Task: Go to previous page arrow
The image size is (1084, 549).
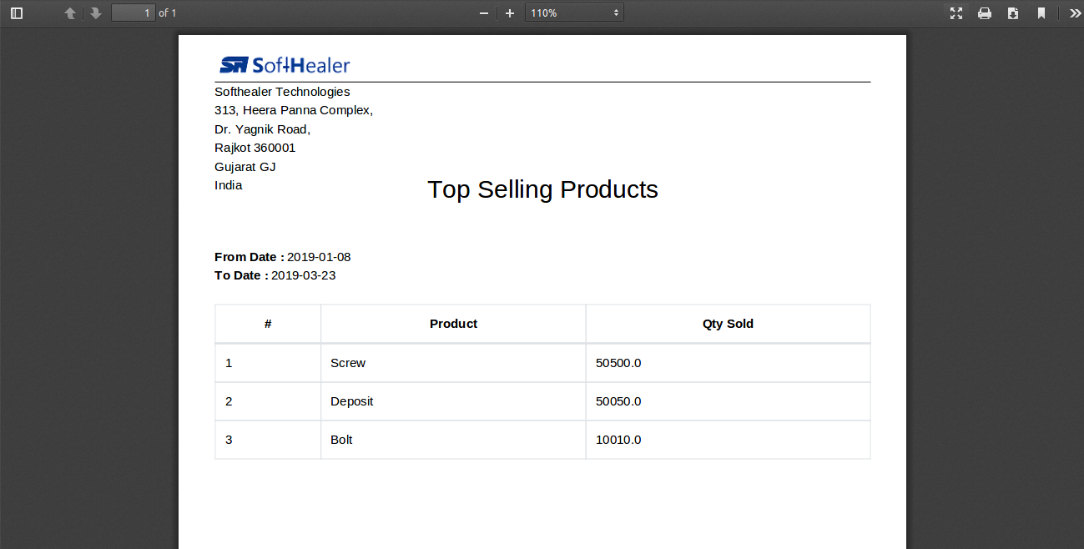Action: pos(70,13)
